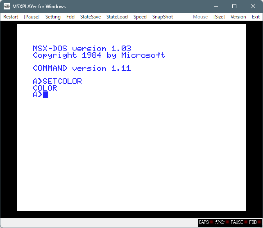This screenshot has height=228, width=263.
Task: Close the MSXPLAYer window
Action: 253,7
